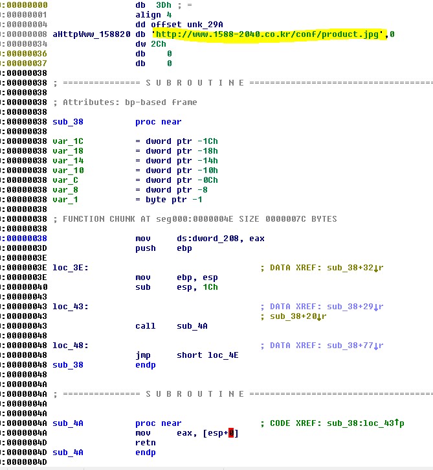Click the 'db 0' line at address 00000037
The width and height of the screenshot is (433, 470).
[153, 64]
